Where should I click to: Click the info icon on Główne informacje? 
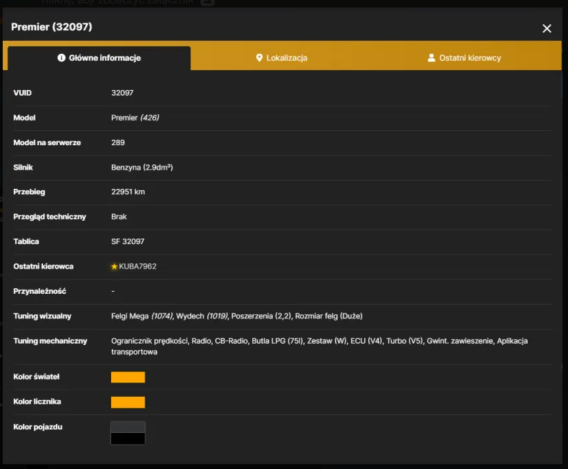[61, 57]
